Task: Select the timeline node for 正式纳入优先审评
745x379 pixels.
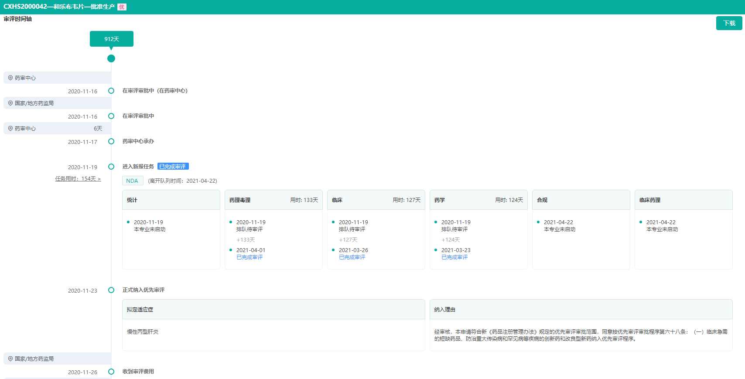Action: [x=111, y=290]
